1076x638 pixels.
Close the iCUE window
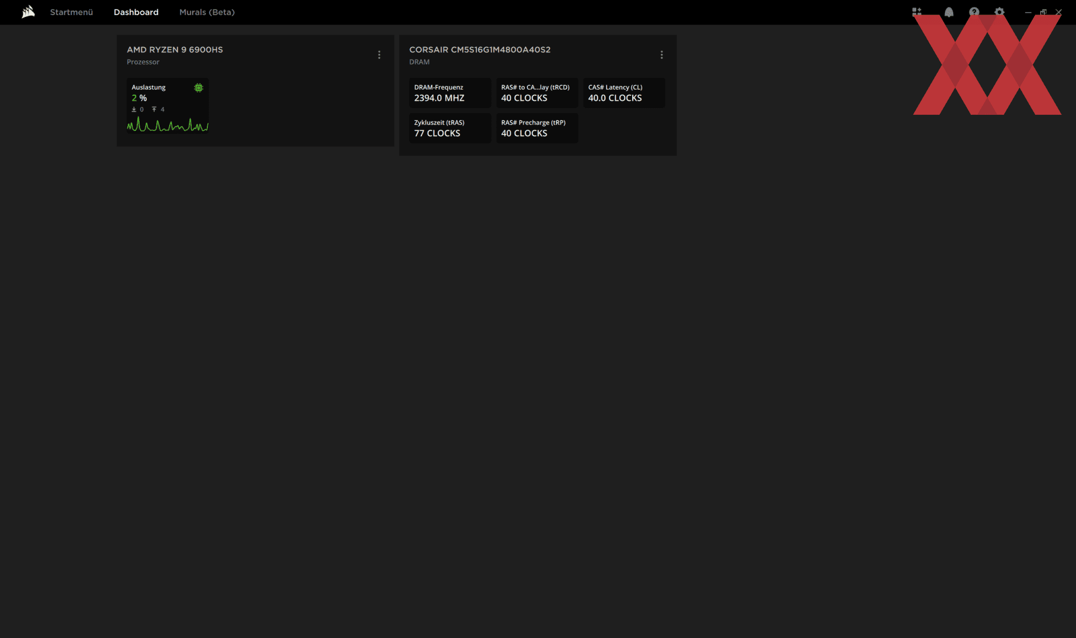point(1059,12)
